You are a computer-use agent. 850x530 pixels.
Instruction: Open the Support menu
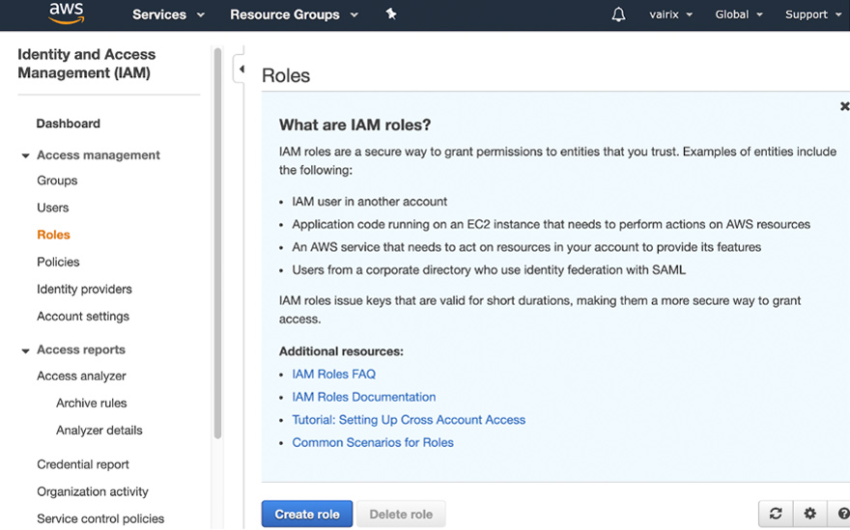click(813, 14)
